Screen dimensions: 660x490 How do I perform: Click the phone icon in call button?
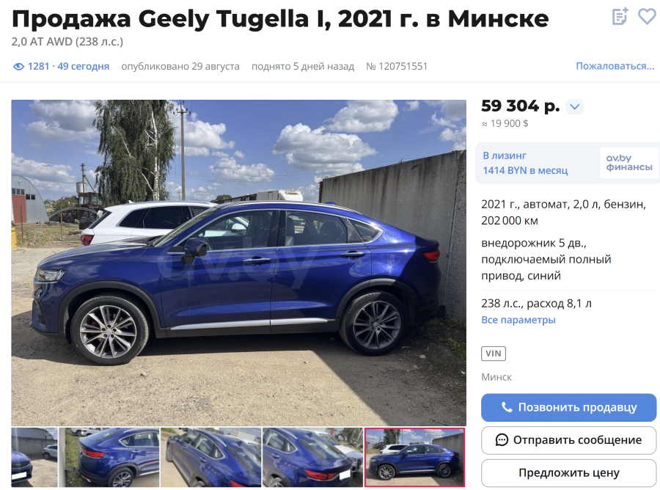pyautogui.click(x=507, y=407)
